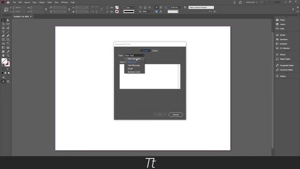Open the CC Libraries panel
This screenshot has width=300, height=169.
[x=283, y=48]
